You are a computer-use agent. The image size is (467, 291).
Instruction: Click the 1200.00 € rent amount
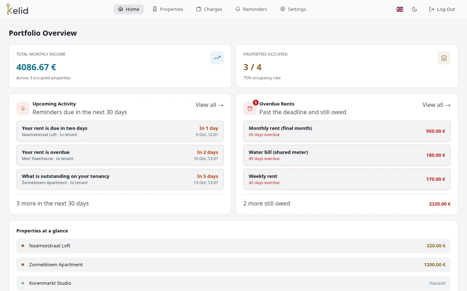tap(435, 265)
